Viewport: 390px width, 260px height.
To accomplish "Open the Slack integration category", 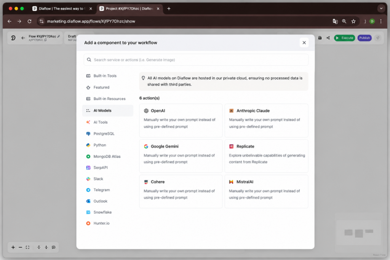I will coord(108,179).
